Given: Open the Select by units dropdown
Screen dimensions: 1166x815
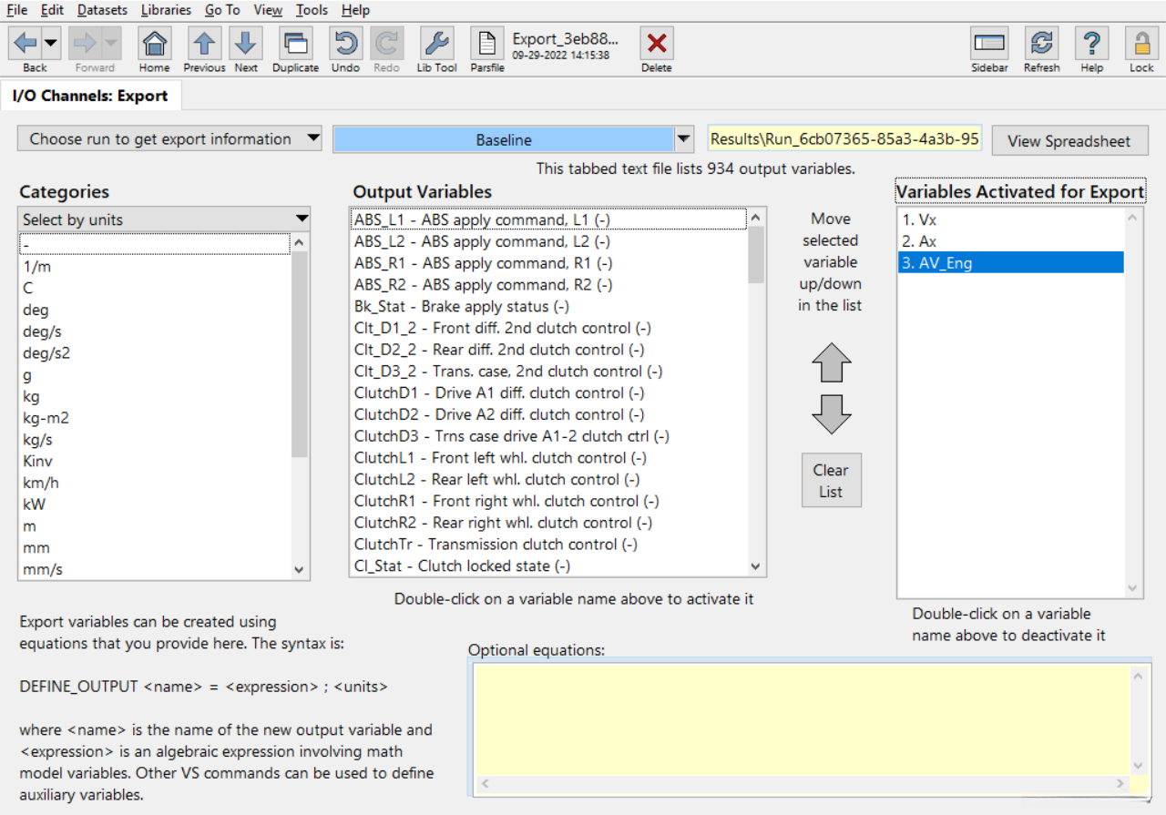Looking at the screenshot, I should pyautogui.click(x=302, y=219).
